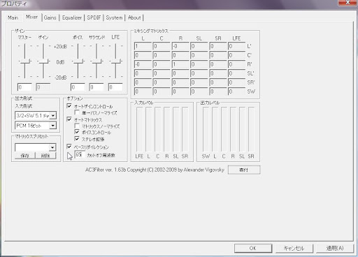The width and height of the screenshot is (358, 257).
Task: Toggle the bass redirection checkbox
Action: 69,147
